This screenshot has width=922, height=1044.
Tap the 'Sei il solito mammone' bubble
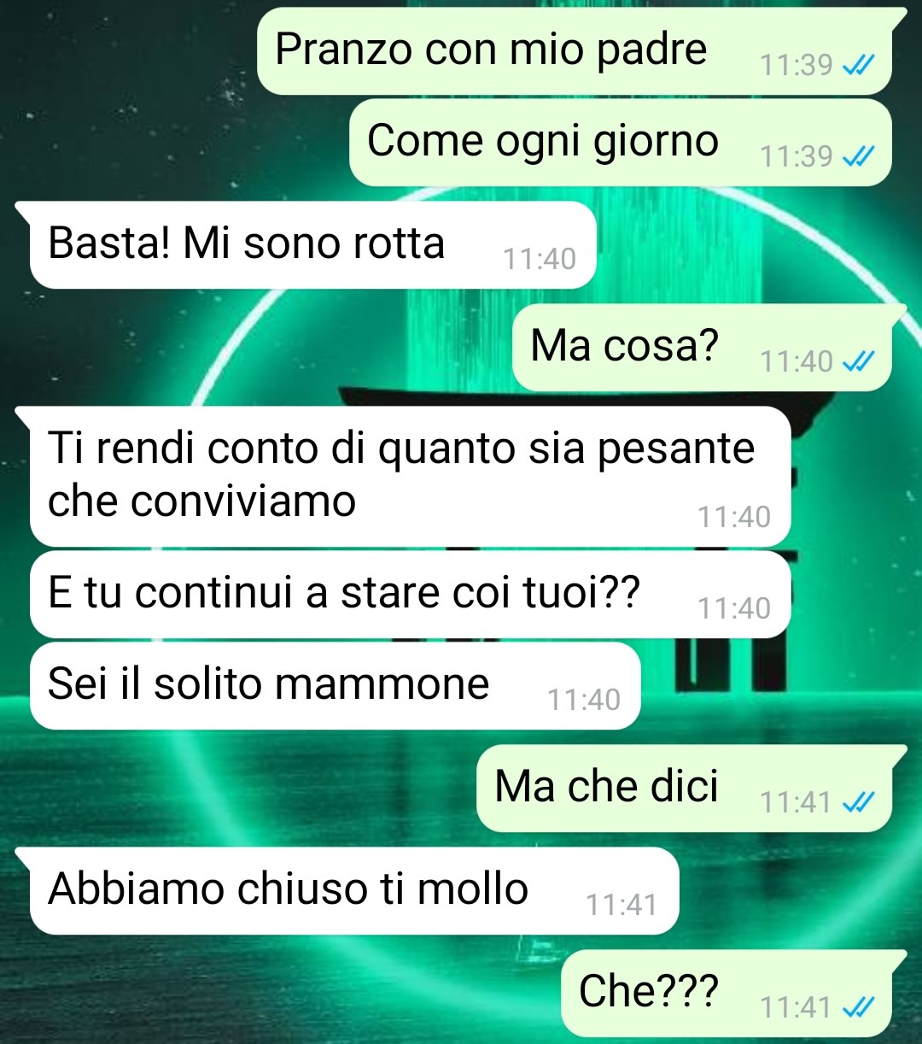pyautogui.click(x=335, y=685)
